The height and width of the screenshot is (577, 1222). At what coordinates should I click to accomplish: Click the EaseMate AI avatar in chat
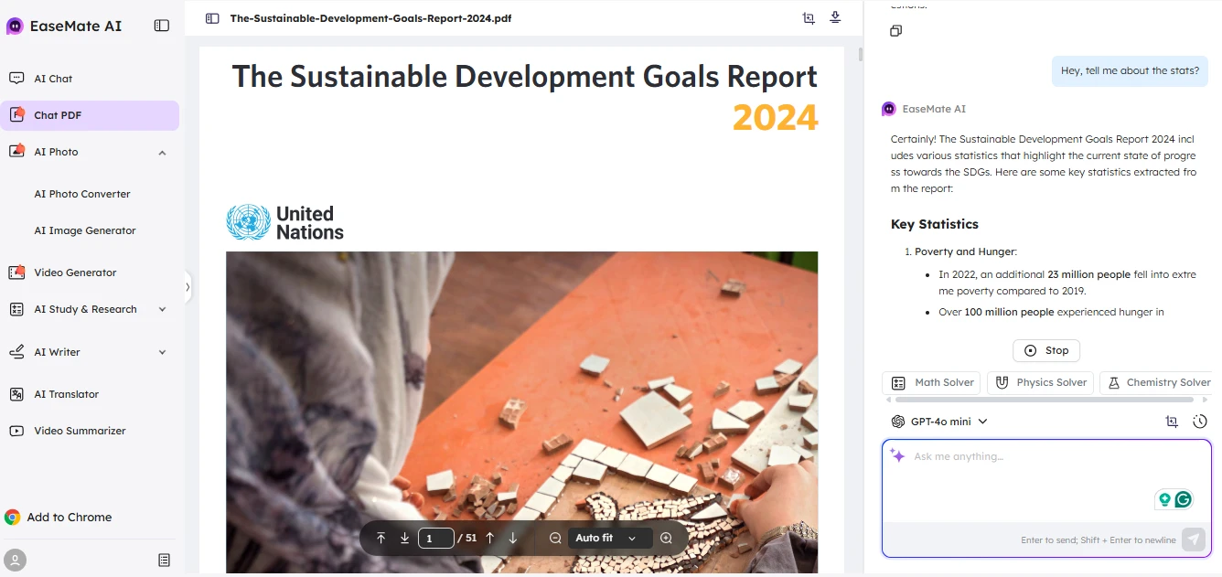889,109
